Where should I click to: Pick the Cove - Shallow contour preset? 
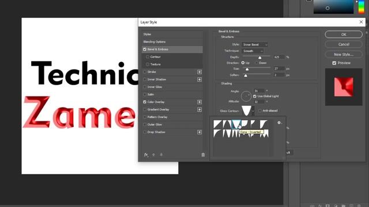click(x=255, y=124)
